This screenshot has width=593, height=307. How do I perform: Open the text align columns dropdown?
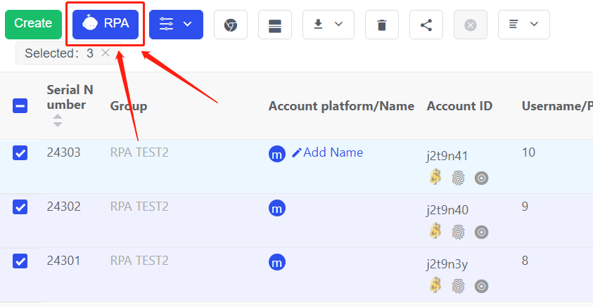pos(524,25)
